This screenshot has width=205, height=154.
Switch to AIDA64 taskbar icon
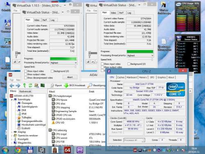click(x=67, y=150)
